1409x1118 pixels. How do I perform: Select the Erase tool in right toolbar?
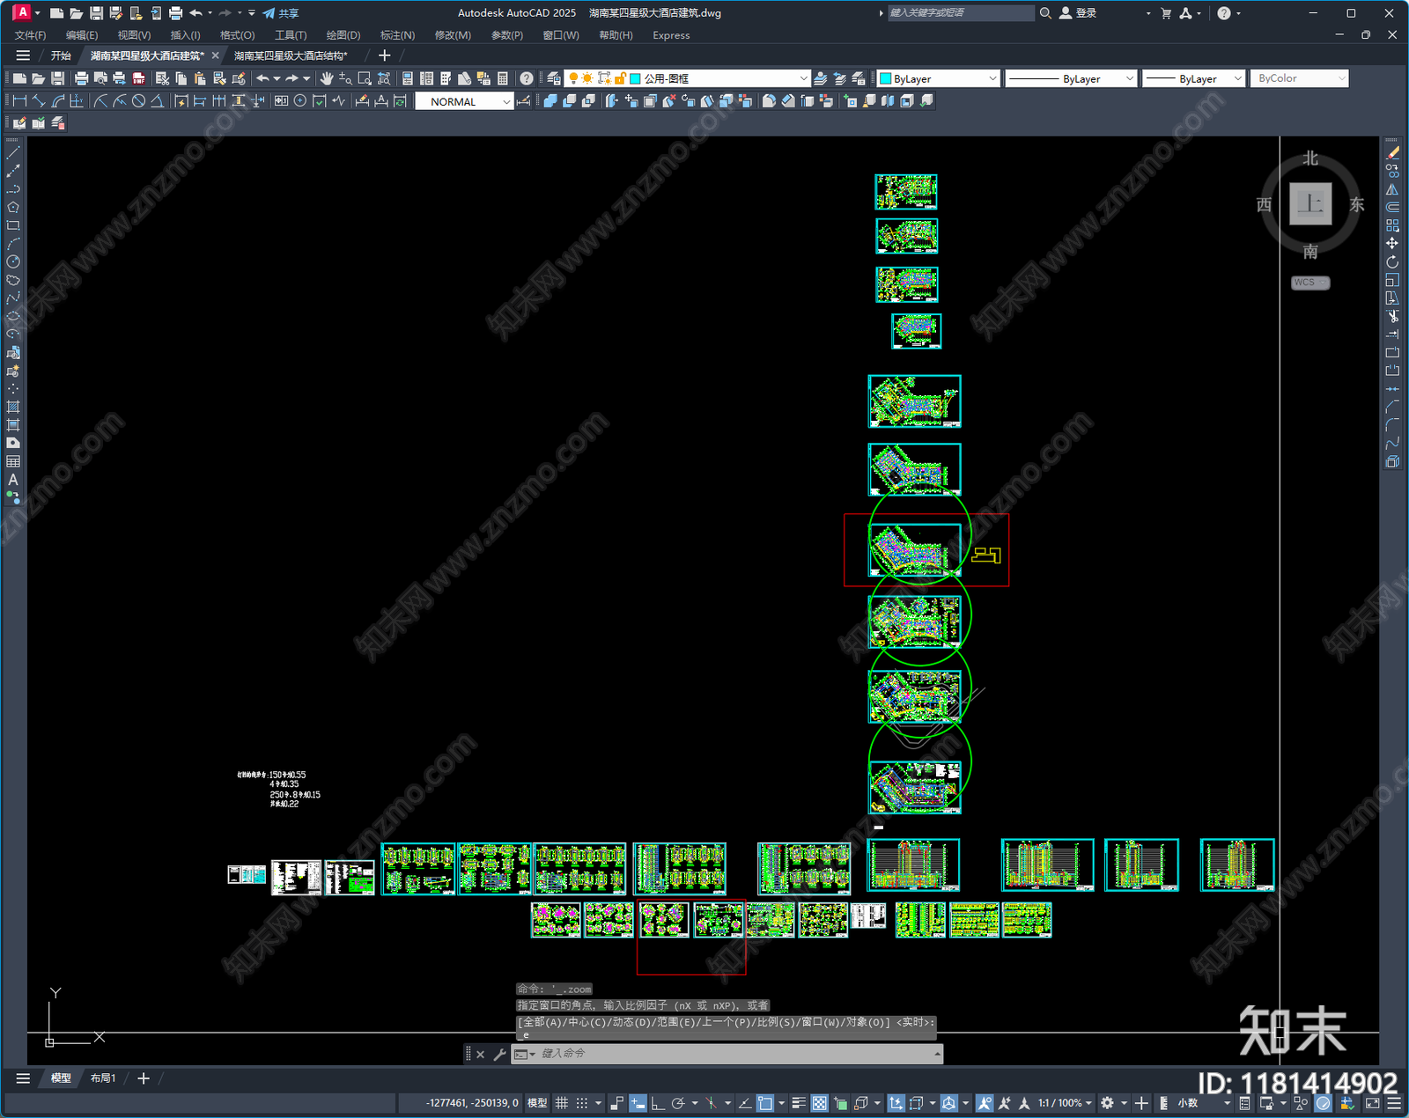1392,153
